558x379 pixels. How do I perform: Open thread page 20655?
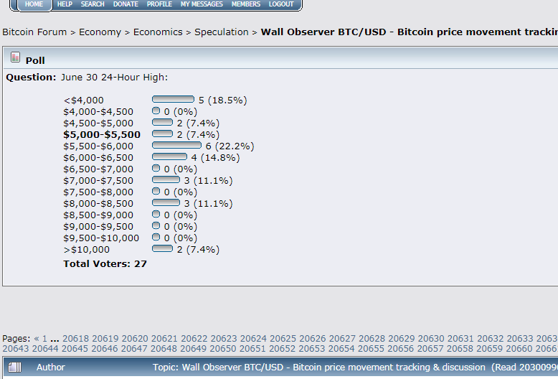point(372,348)
